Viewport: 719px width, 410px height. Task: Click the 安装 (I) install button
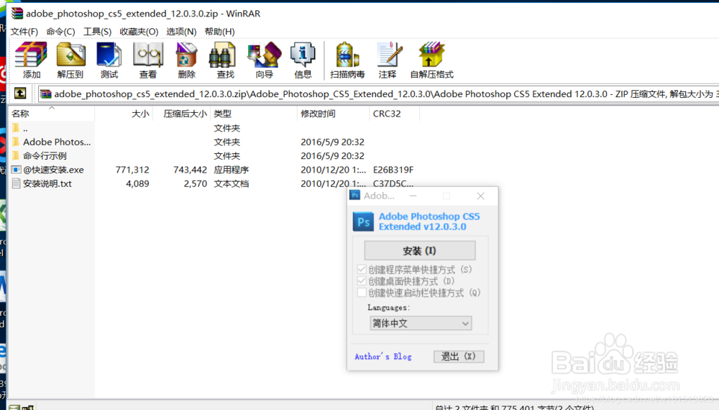tap(420, 251)
